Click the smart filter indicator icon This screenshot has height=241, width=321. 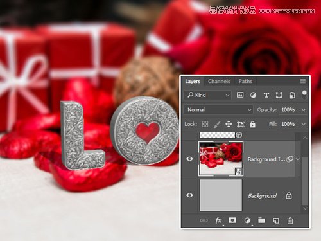pos(290,159)
